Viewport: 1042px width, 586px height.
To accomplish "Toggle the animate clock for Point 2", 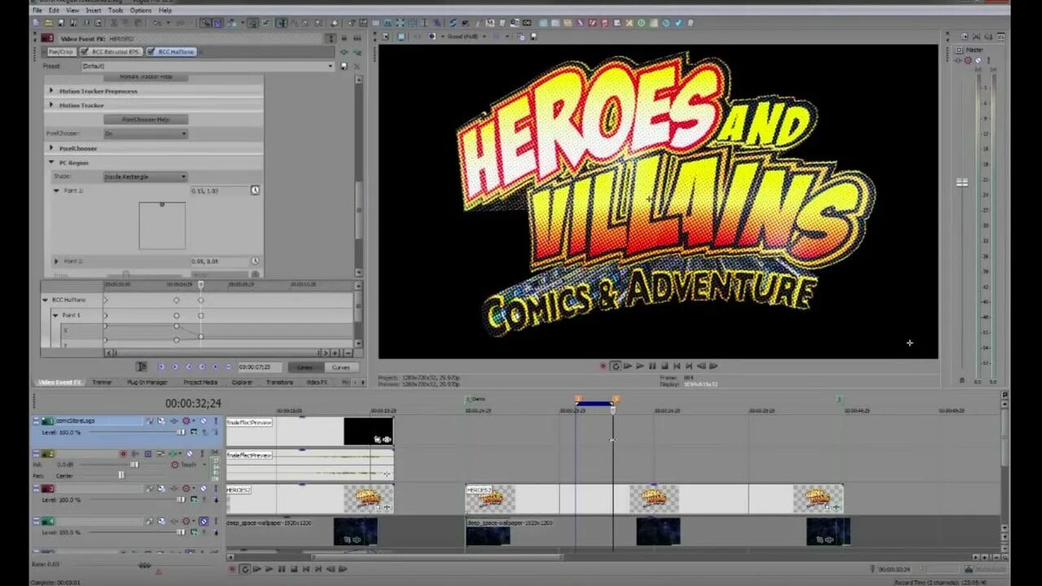I will pos(255,261).
